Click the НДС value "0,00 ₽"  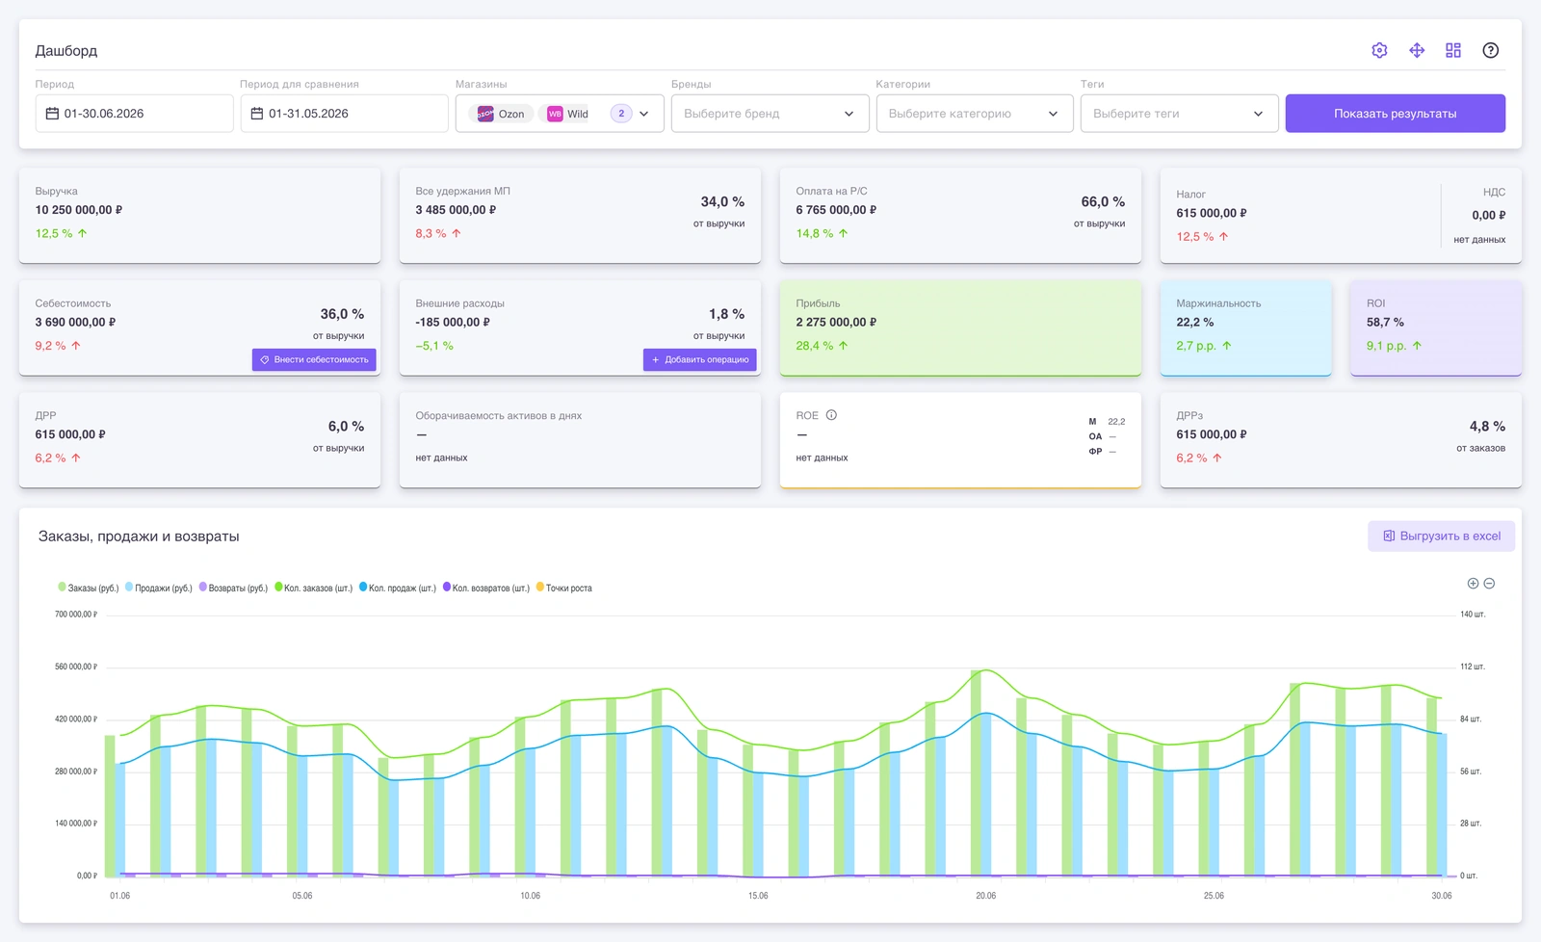pos(1489,216)
